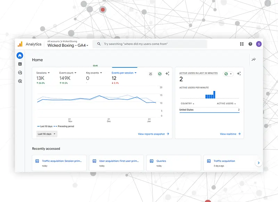Viewport: 278px width, 202px height.
Task: Select the Key events metric tab
Action: [x=94, y=73]
